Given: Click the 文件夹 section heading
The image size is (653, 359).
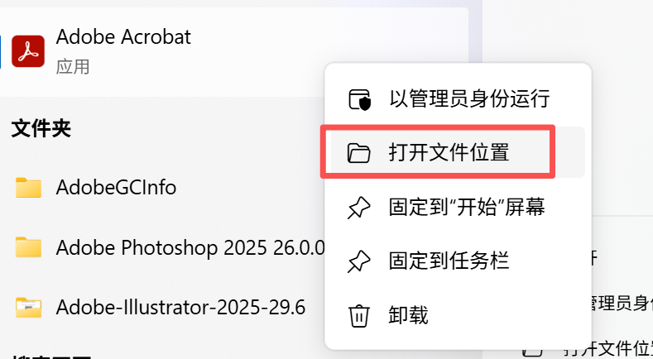Looking at the screenshot, I should click(41, 128).
